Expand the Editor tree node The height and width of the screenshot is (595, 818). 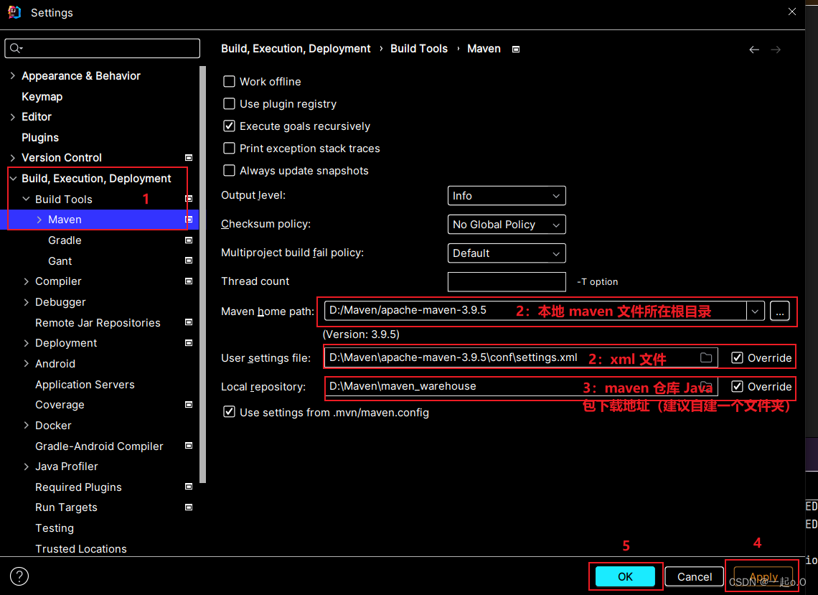[x=12, y=117]
